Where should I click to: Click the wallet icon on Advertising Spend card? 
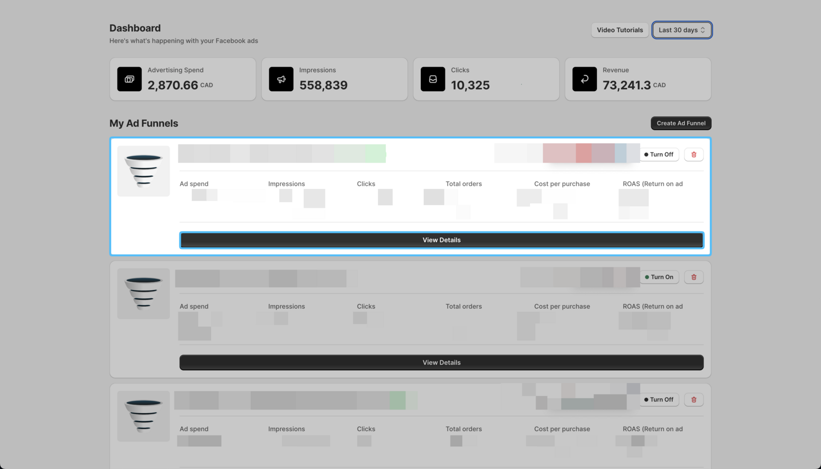(x=129, y=79)
